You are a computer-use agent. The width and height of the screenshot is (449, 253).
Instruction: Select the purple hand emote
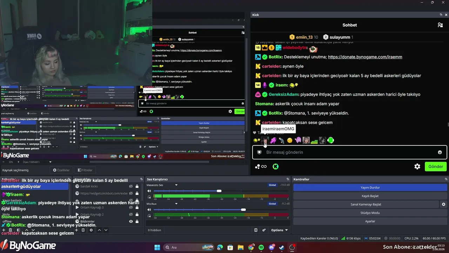tap(273, 141)
